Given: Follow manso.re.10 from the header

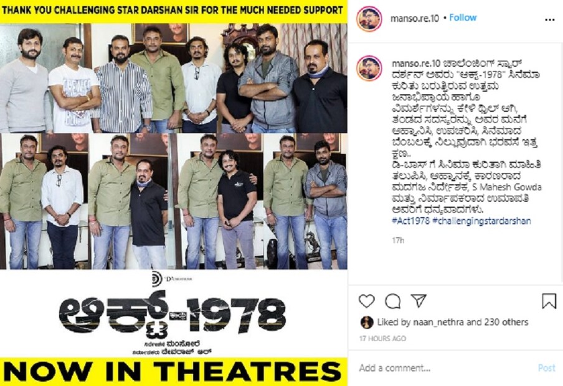Looking at the screenshot, I should (463, 17).
